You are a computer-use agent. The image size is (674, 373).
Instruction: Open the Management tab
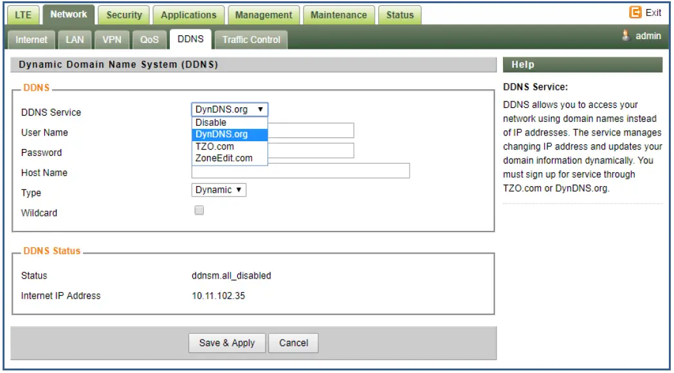point(264,15)
